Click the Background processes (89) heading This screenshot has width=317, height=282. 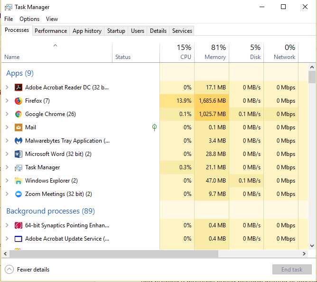51,211
